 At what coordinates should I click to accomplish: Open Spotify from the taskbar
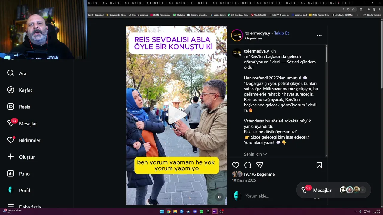[201, 211]
